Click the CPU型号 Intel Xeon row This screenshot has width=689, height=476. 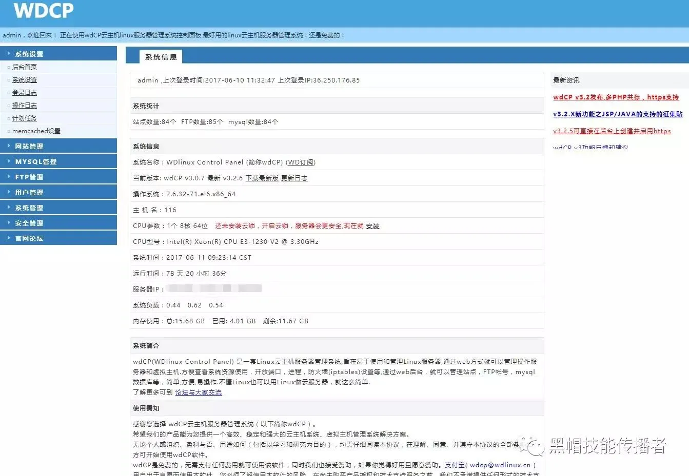tap(337, 242)
